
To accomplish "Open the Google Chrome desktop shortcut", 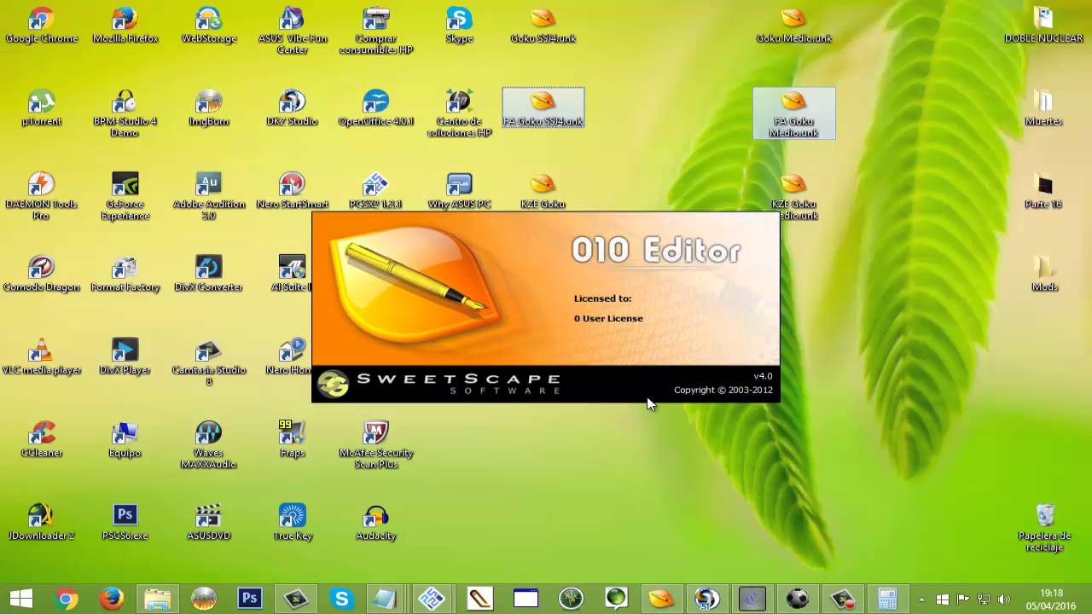I will click(x=41, y=25).
